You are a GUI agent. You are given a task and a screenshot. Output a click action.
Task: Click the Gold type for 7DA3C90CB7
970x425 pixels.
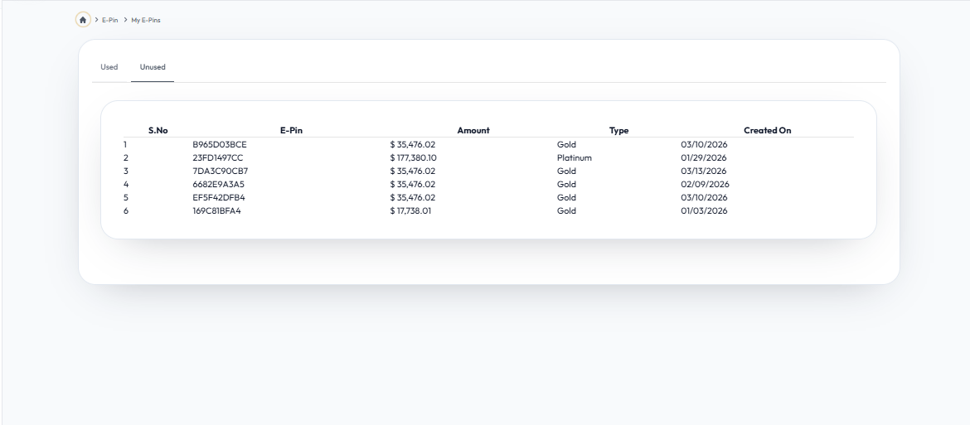(x=566, y=171)
